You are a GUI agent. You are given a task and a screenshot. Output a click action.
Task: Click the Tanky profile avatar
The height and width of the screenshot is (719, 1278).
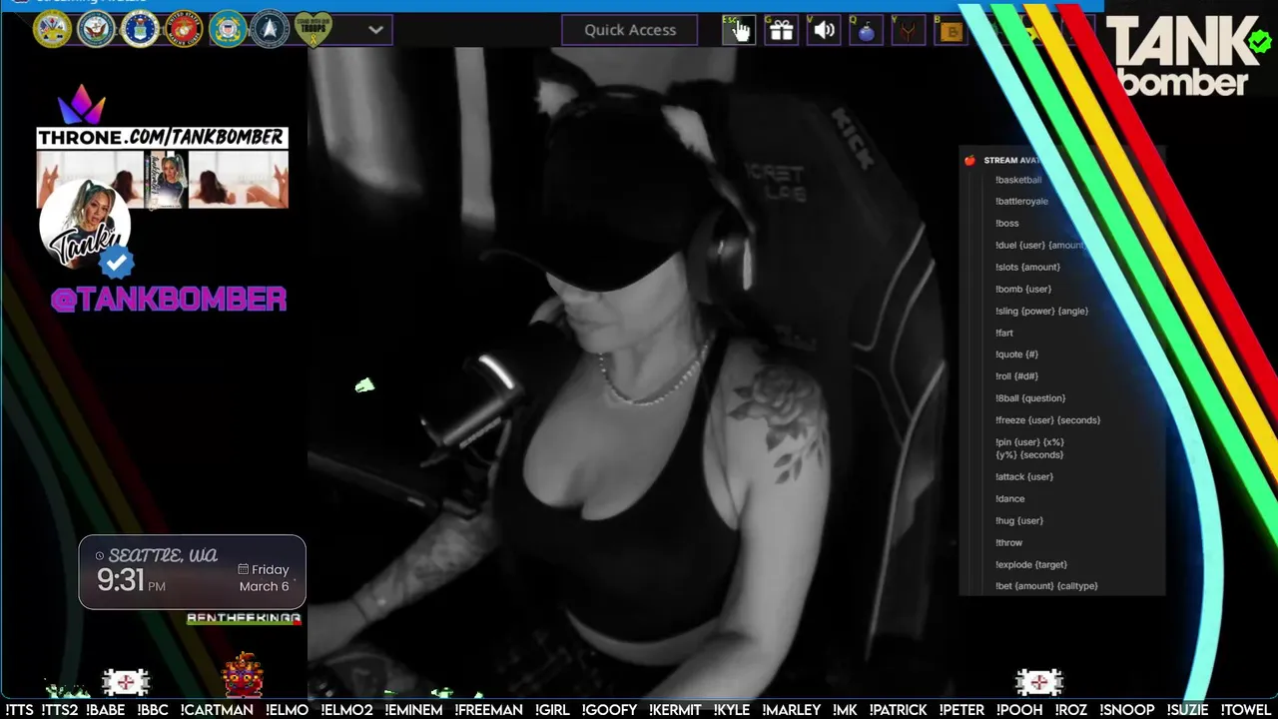84,225
